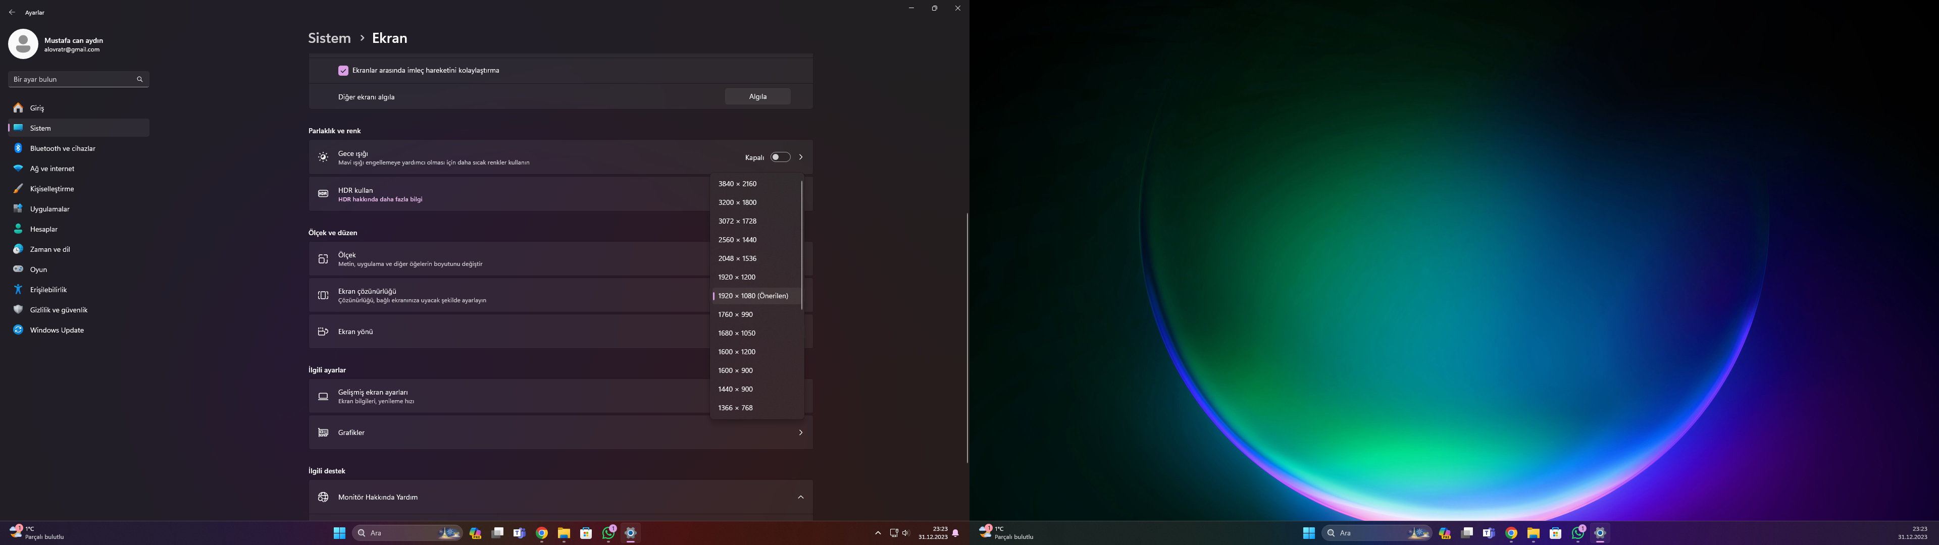Image resolution: width=1939 pixels, height=545 pixels.
Task: Select 1680 × 1050 resolution
Action: click(755, 334)
